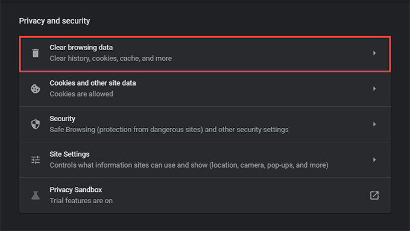This screenshot has width=410, height=231.
Task: Click the Safe Browsing description text
Action: tap(169, 130)
